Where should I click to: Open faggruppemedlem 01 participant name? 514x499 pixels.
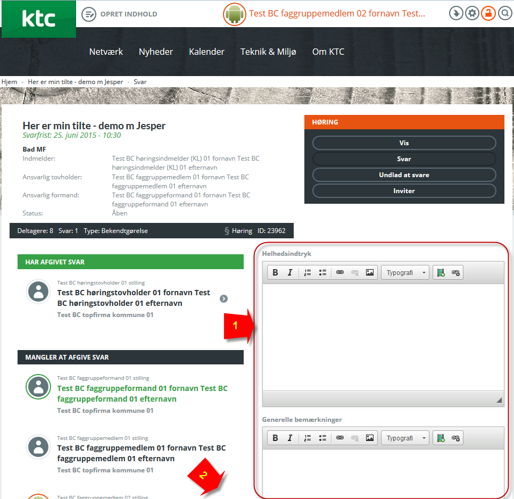pyautogui.click(x=142, y=453)
